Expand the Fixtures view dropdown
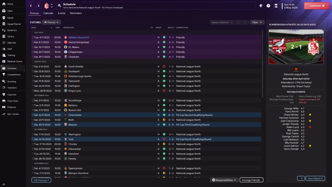 click(51, 22)
